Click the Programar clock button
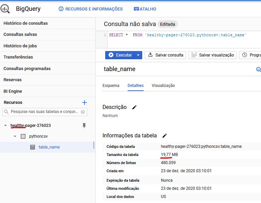 coord(250,55)
